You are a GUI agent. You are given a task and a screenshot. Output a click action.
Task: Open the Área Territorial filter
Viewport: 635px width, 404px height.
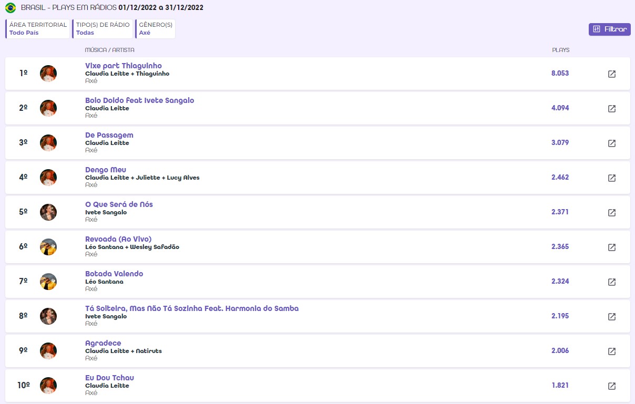coord(38,29)
